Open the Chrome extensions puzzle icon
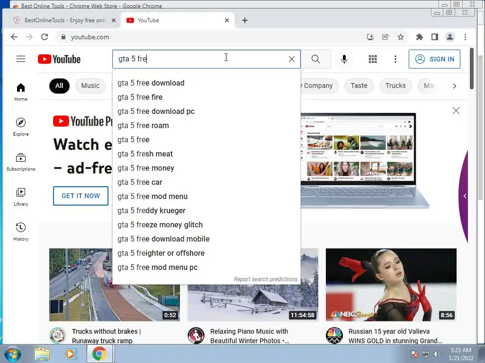The image size is (485, 363). tap(420, 37)
